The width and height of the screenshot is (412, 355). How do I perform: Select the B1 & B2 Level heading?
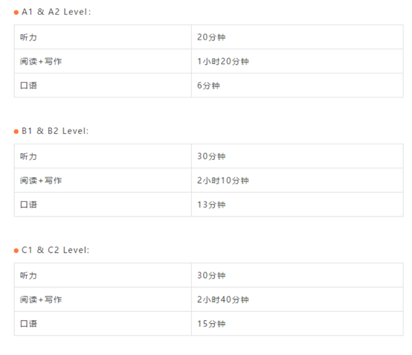55,131
